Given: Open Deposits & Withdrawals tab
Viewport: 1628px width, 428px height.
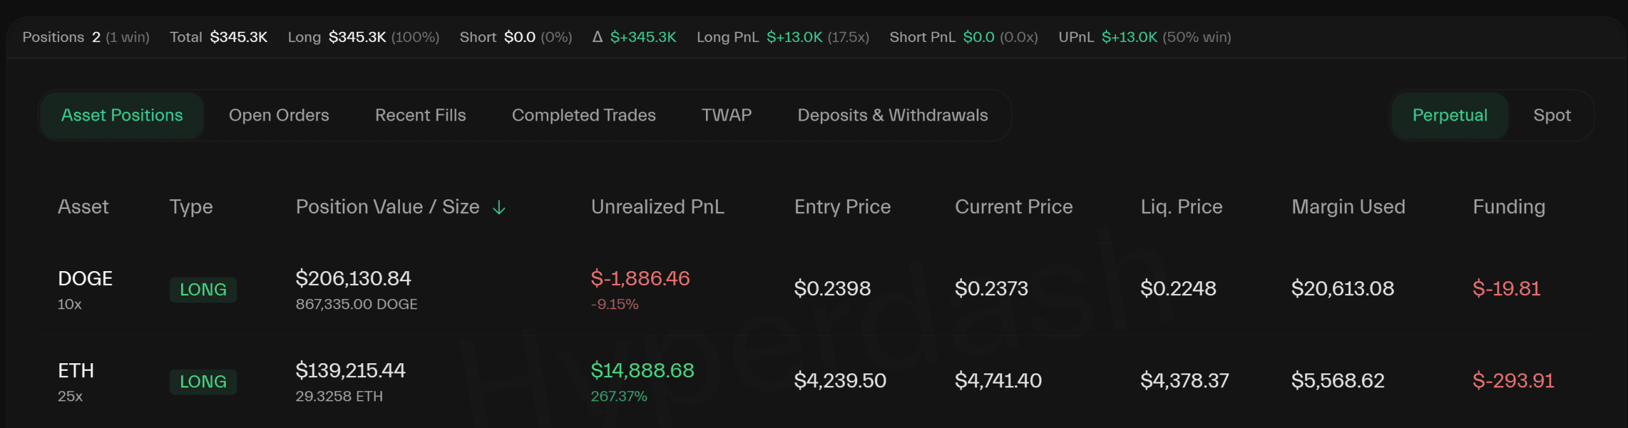Looking at the screenshot, I should pos(892,115).
